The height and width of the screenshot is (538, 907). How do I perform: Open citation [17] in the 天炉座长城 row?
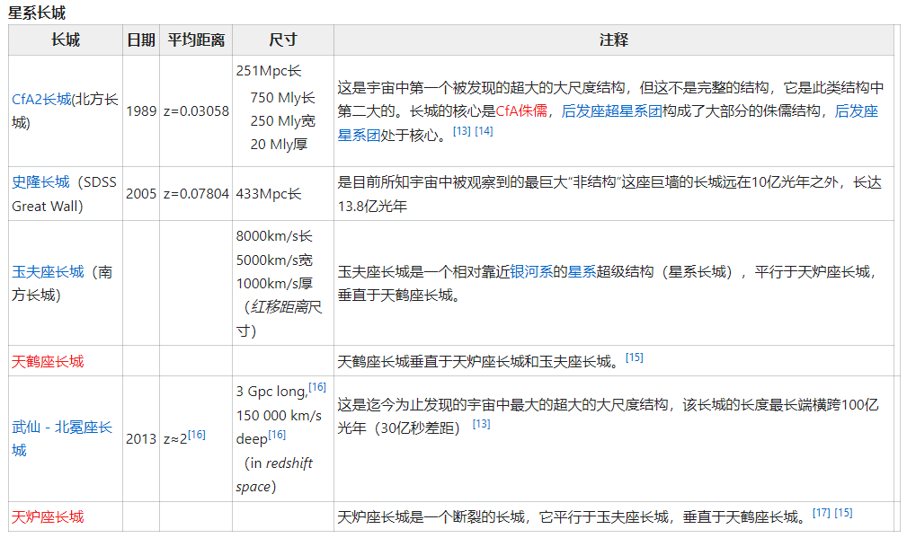coord(821,513)
